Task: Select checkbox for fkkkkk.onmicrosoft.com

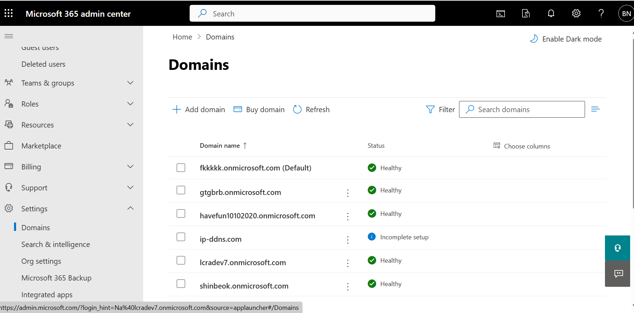Action: [x=181, y=168]
